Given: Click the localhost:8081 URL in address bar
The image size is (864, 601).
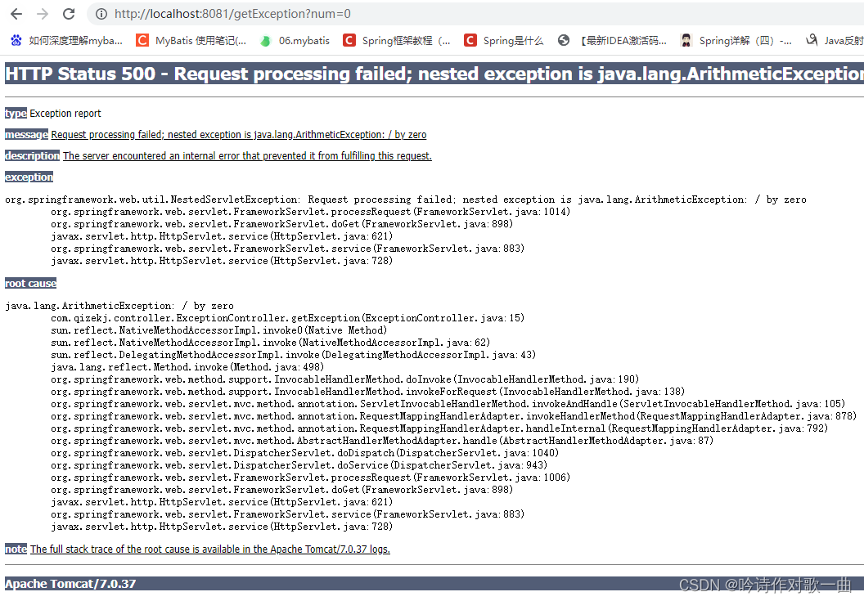Looking at the screenshot, I should (x=232, y=14).
